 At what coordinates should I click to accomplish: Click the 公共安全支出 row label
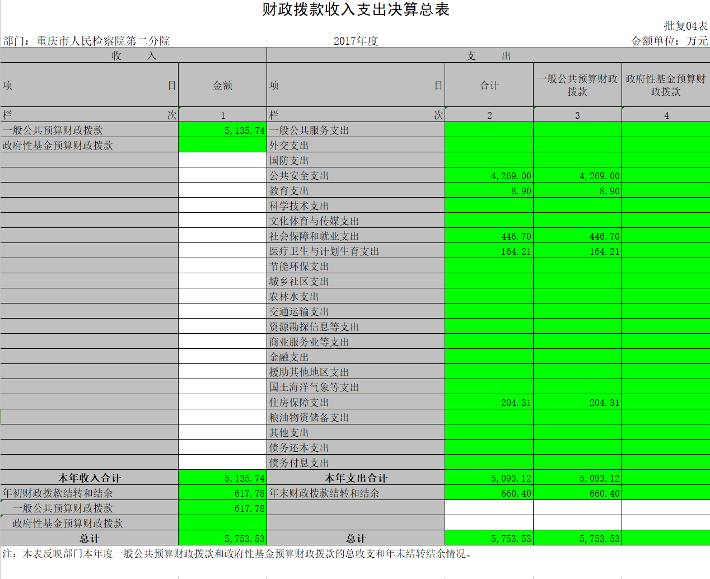299,176
